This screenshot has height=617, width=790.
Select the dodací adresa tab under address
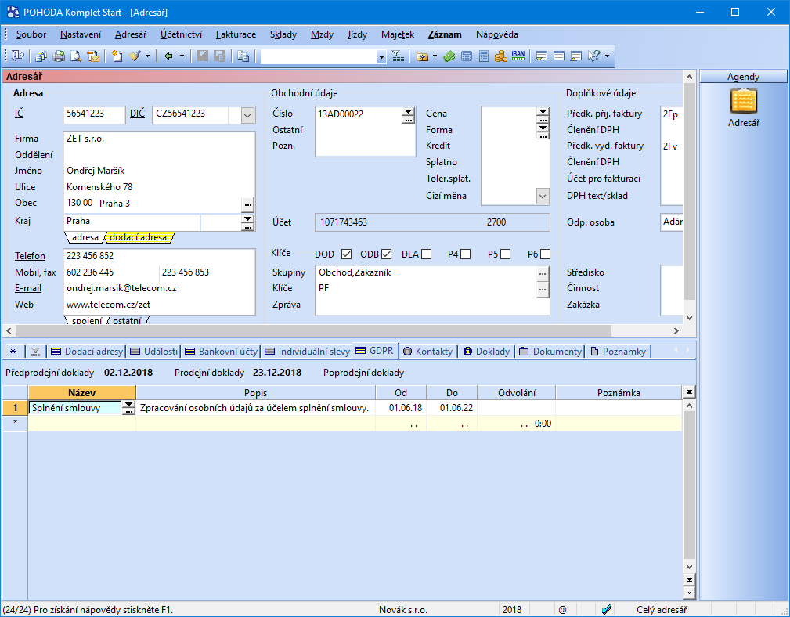click(138, 237)
